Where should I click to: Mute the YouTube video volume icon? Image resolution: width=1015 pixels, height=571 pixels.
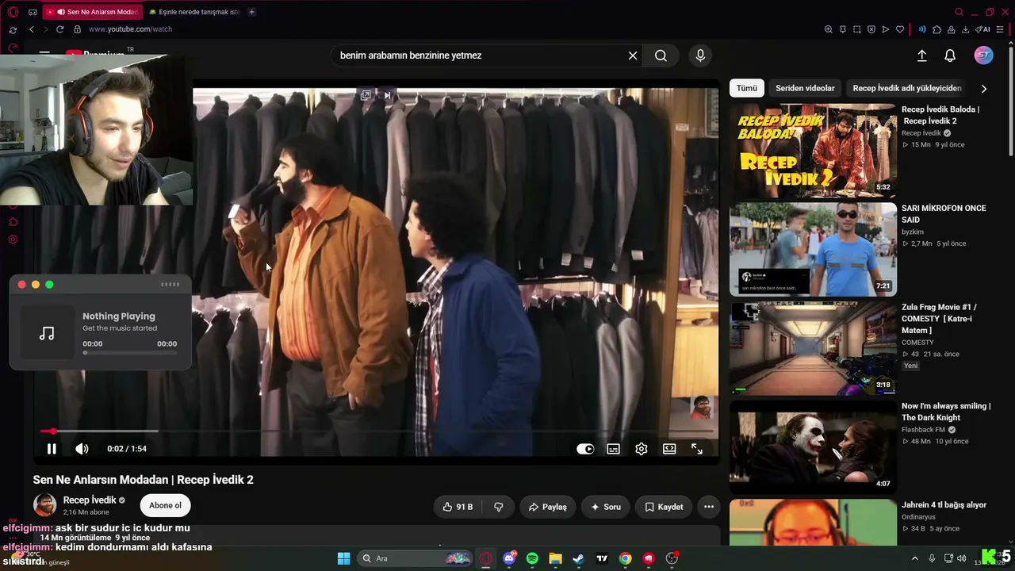pyautogui.click(x=82, y=449)
